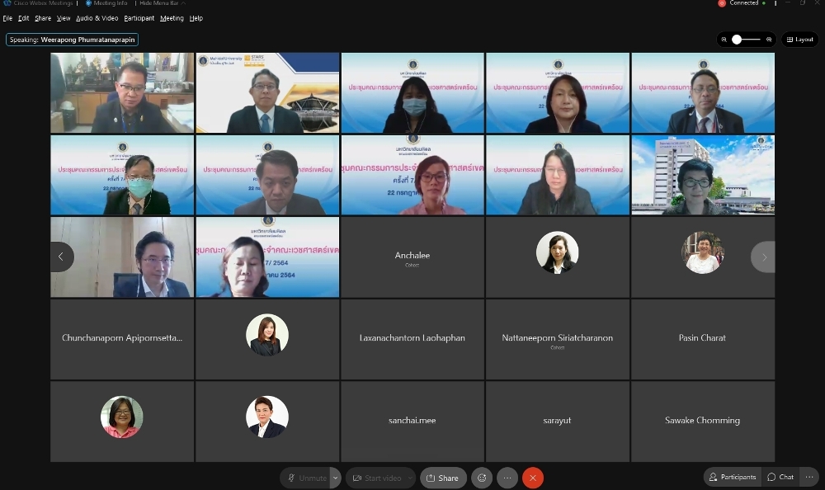The image size is (825, 490).
Task: Open panel options next to Chat
Action: tap(809, 477)
